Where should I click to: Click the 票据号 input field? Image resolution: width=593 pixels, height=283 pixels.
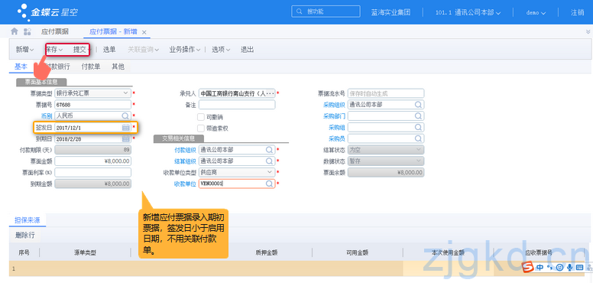(x=93, y=105)
